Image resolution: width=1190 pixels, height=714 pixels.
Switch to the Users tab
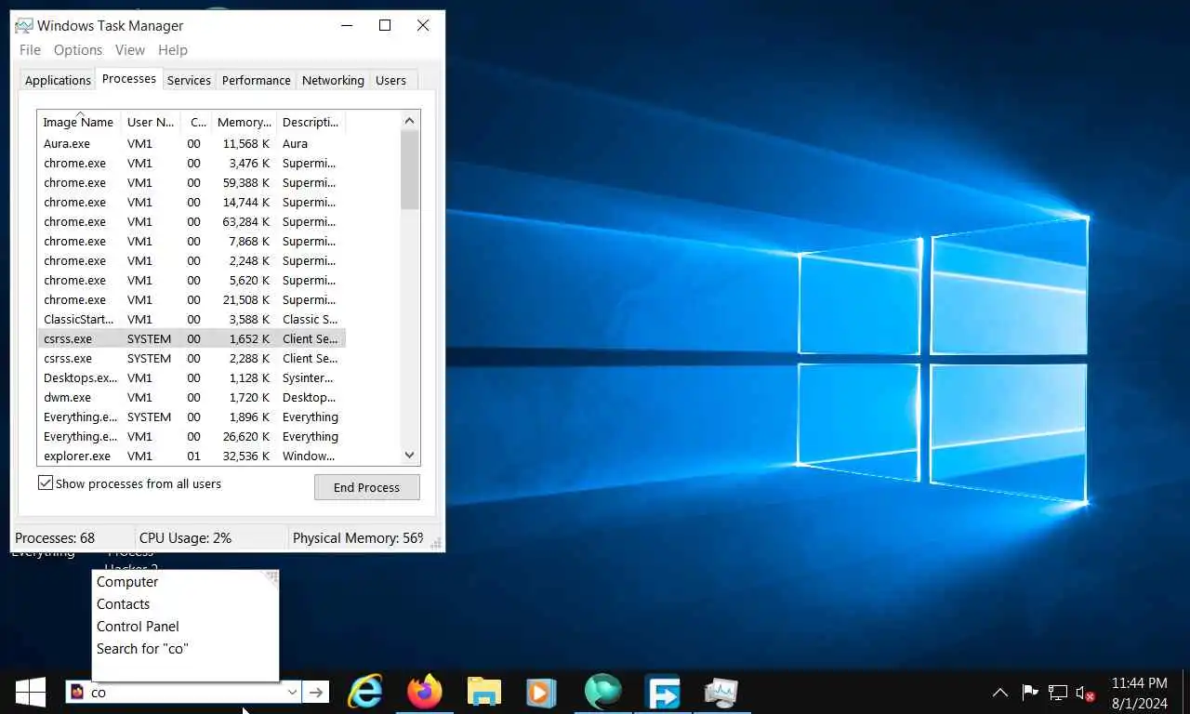coord(390,80)
